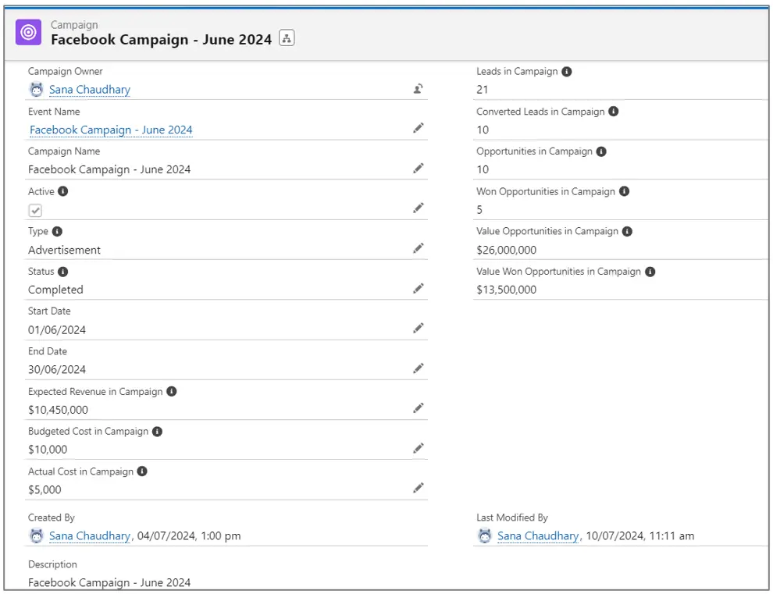Click Value Won Opportunities amount $13,500,000
773x594 pixels.
tap(506, 290)
